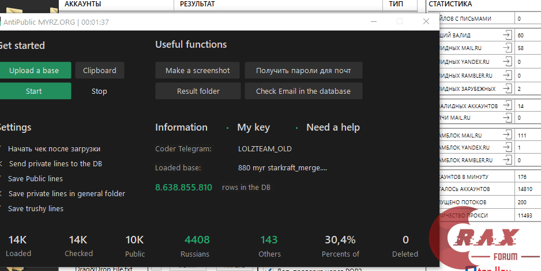Click the '30,4% Percents of' value
The height and width of the screenshot is (271, 541).
pyautogui.click(x=340, y=246)
